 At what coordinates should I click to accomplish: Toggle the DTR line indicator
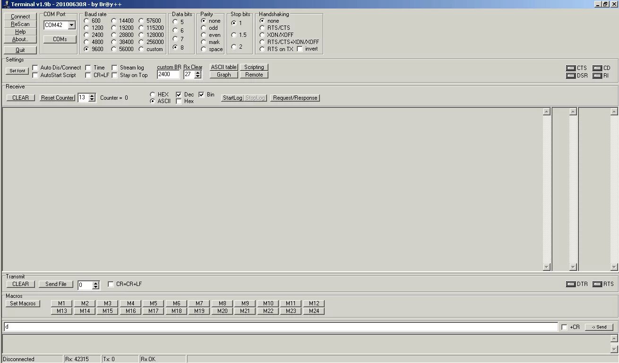[x=571, y=284]
